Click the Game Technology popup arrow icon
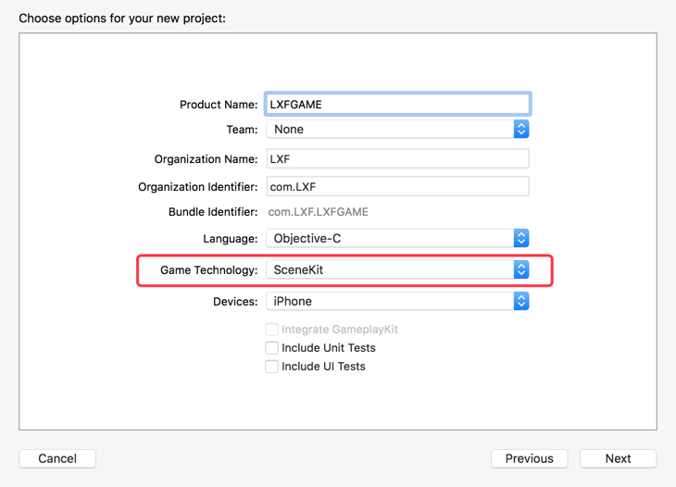676x487 pixels. [521, 270]
